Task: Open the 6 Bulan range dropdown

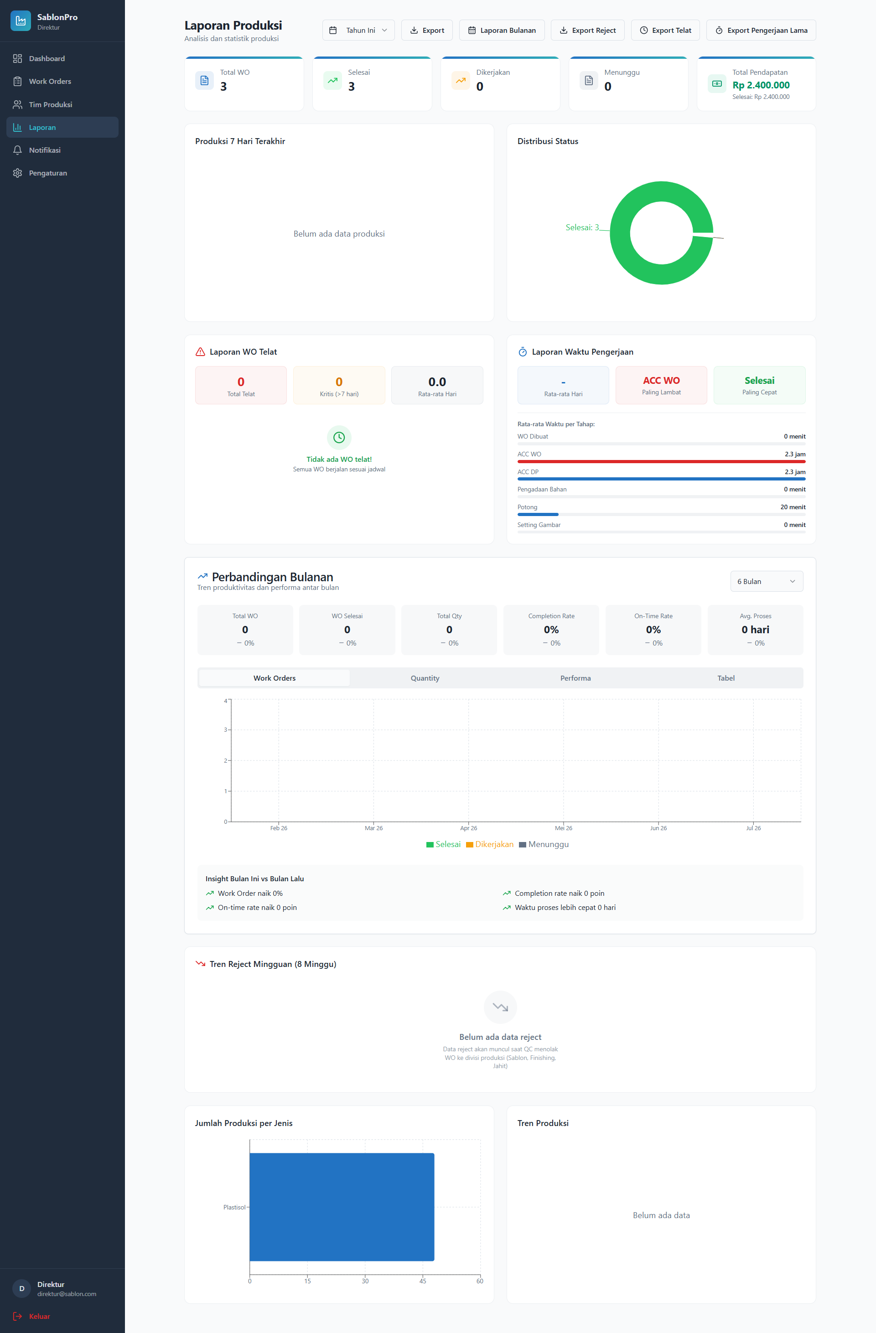Action: pos(766,581)
